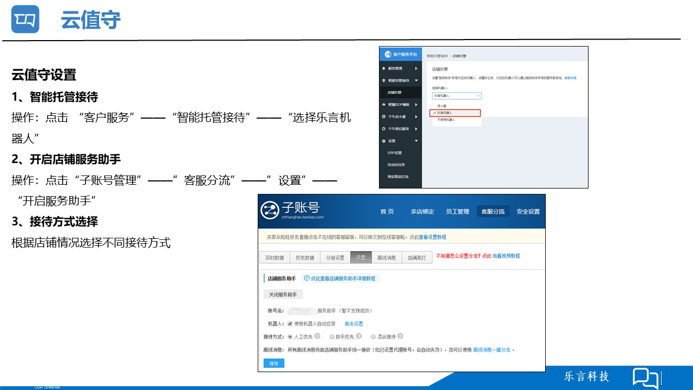
Task: Choose the 混合接待 reception mode
Action: 373,336
